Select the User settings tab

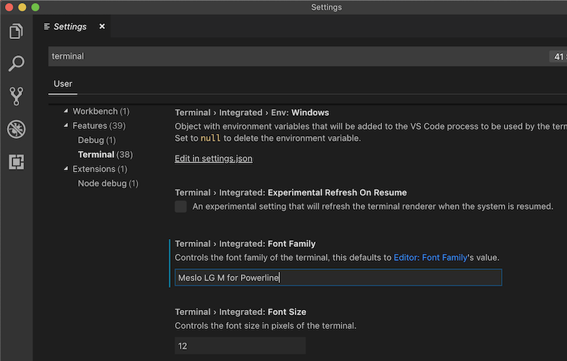[63, 84]
